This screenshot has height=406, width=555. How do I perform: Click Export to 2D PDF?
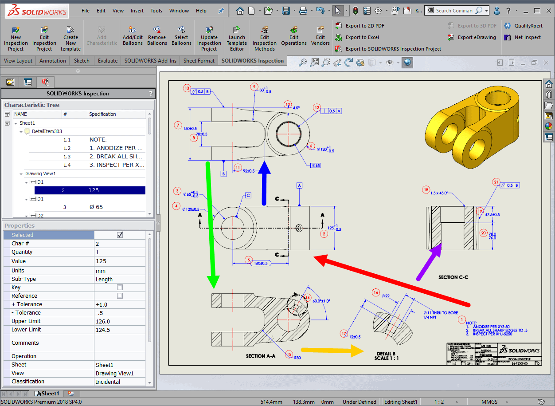364,26
